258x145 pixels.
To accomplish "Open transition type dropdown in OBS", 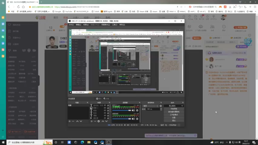I will coord(150,106).
